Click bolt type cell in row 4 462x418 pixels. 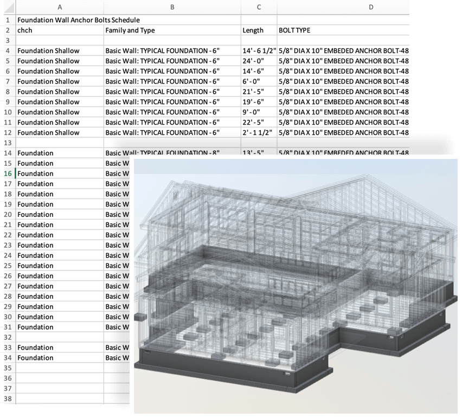click(x=343, y=50)
